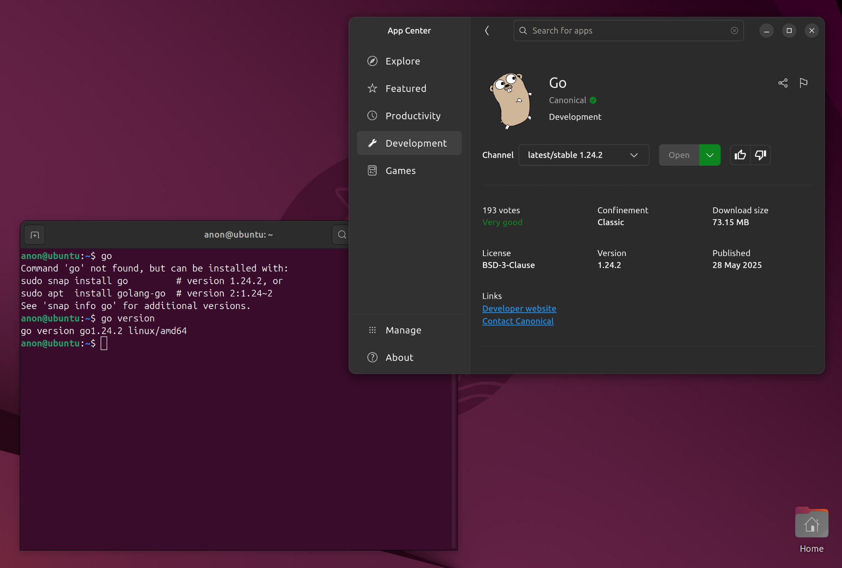Viewport: 842px width, 568px height.
Task: Give the Go app a thumbs down
Action: coord(760,155)
